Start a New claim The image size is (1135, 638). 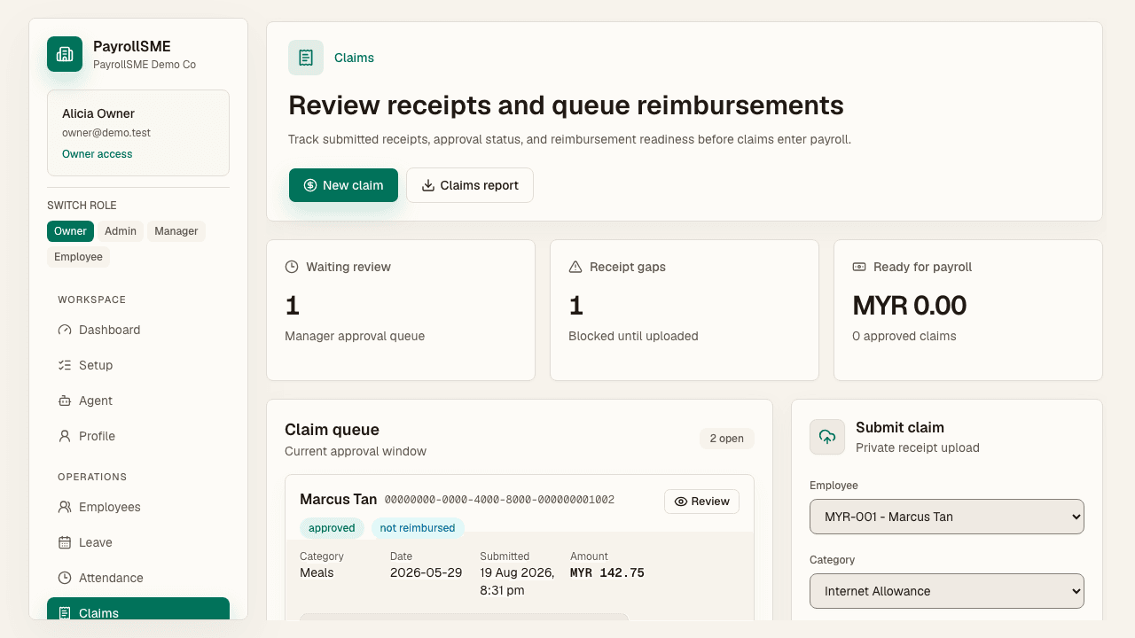(x=343, y=185)
